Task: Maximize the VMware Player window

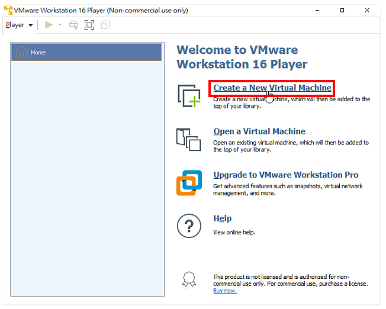Action: coord(342,10)
